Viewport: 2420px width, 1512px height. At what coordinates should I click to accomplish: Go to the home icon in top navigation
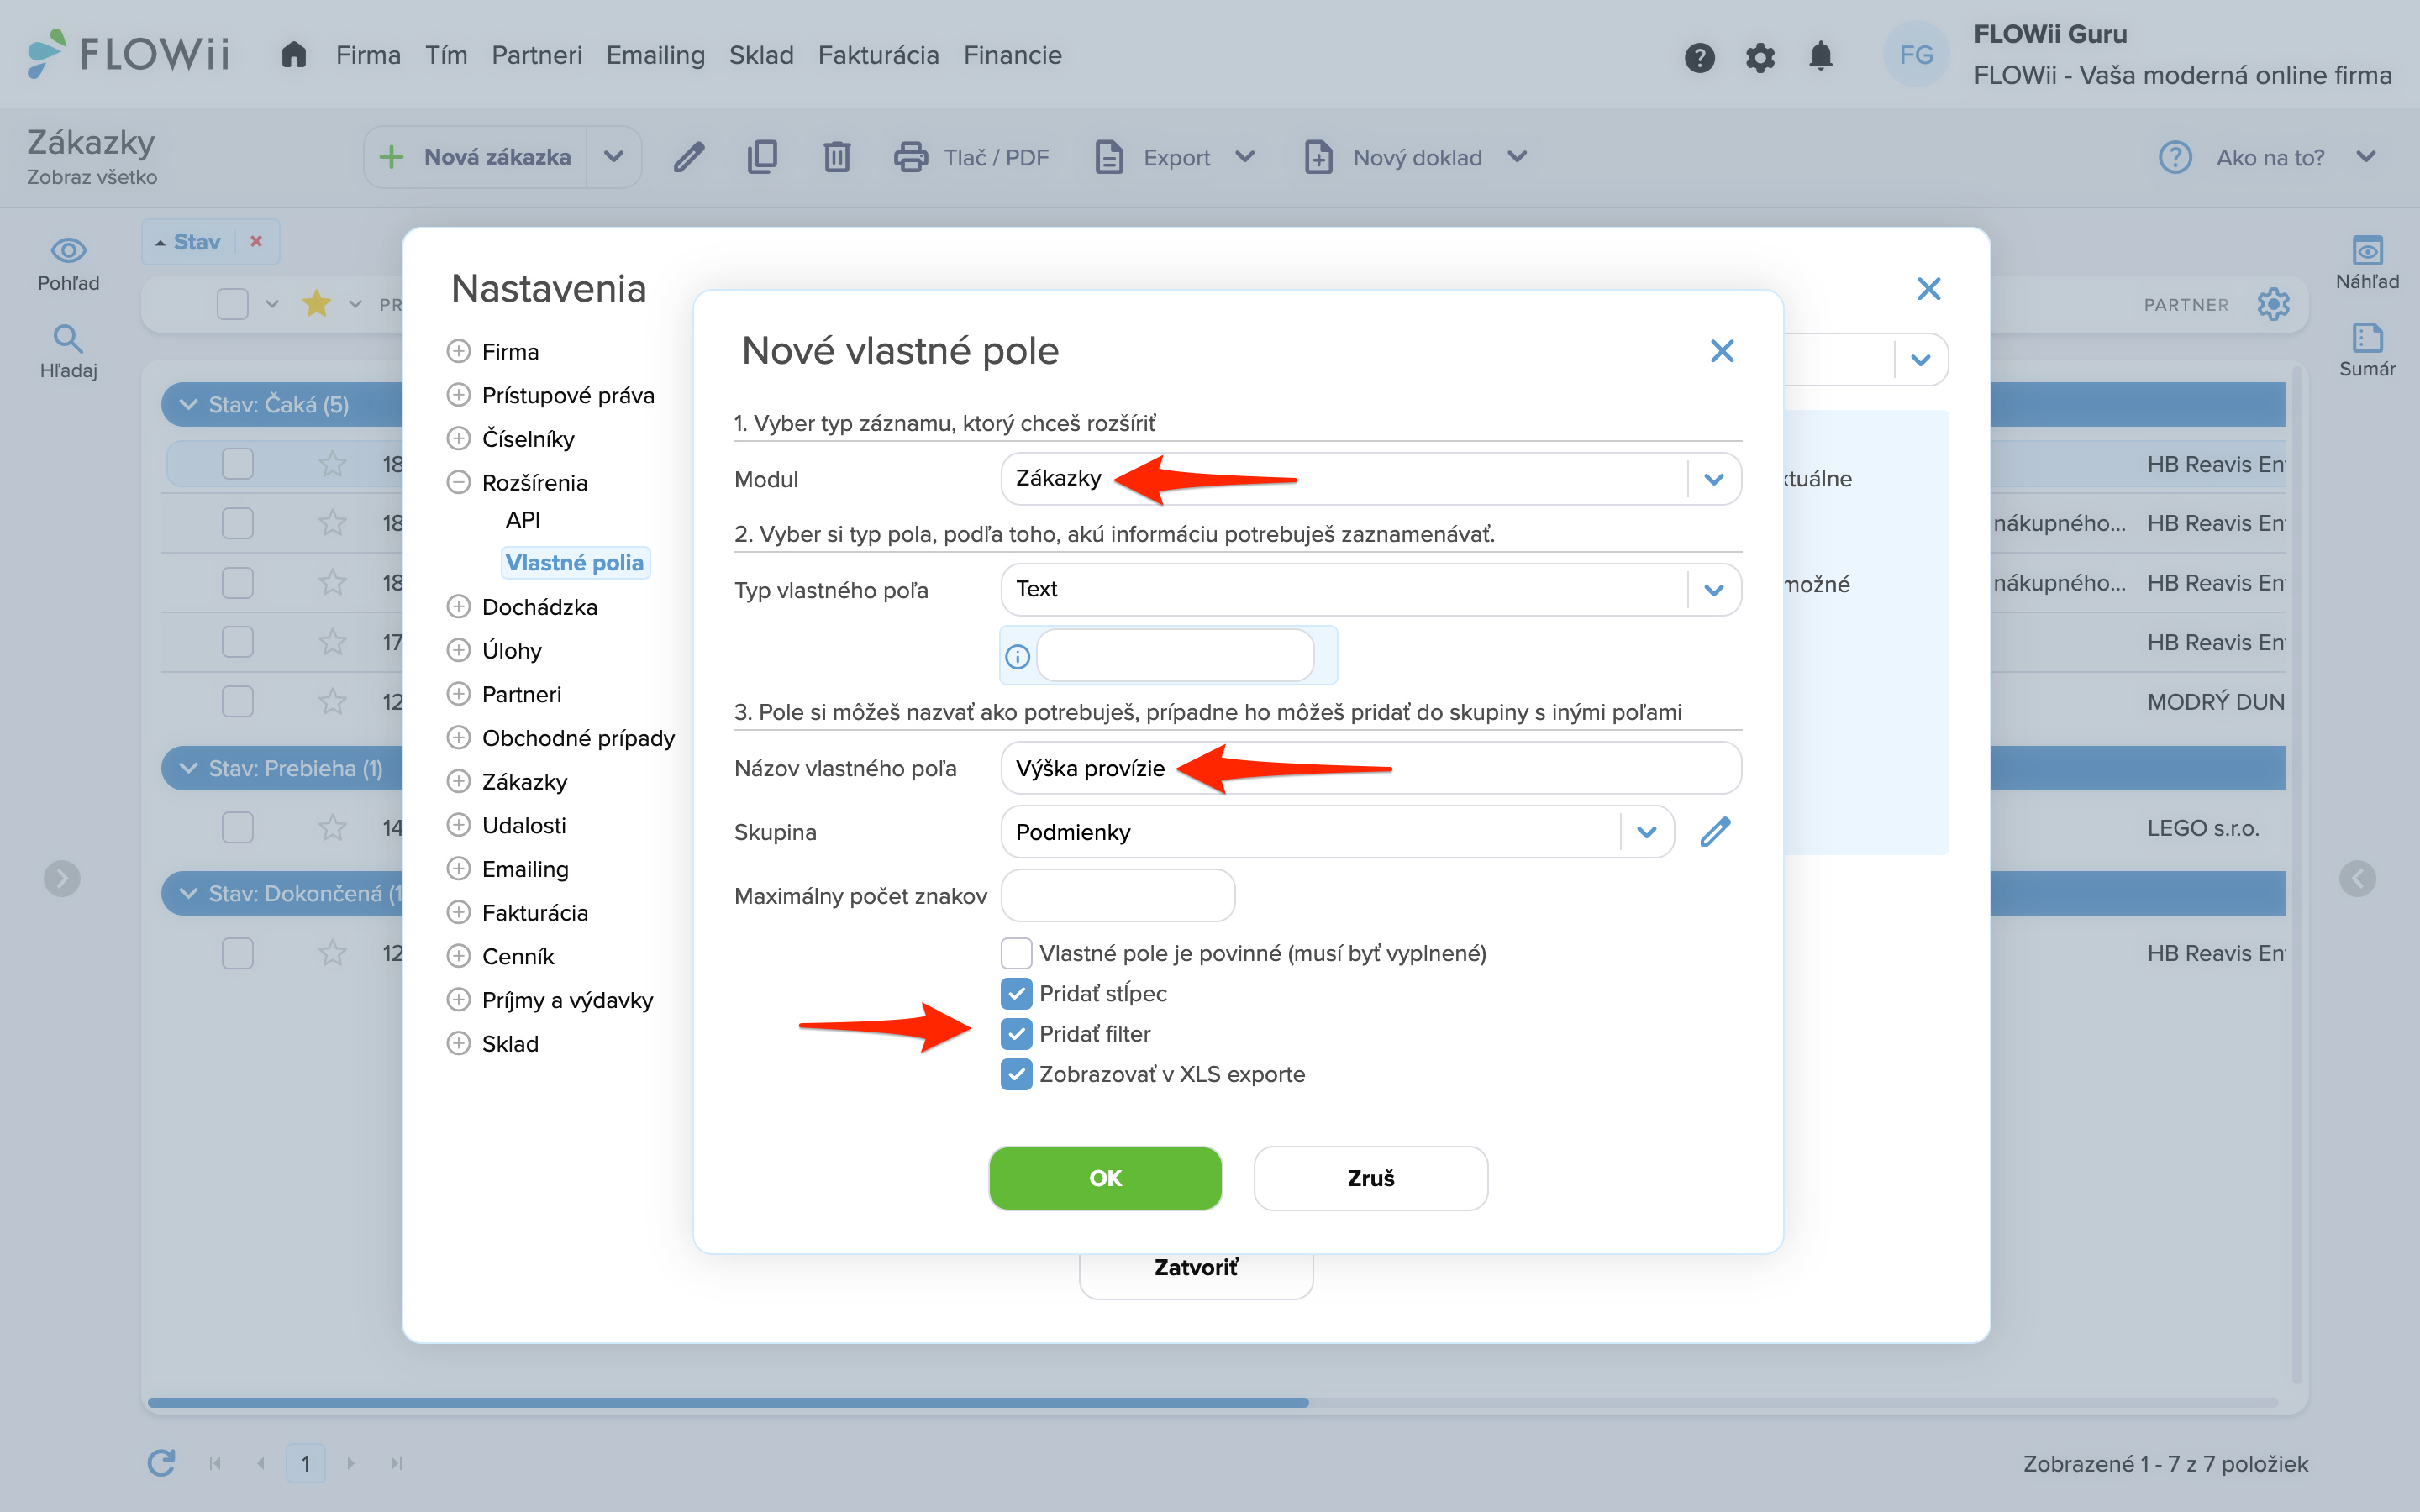(x=293, y=54)
